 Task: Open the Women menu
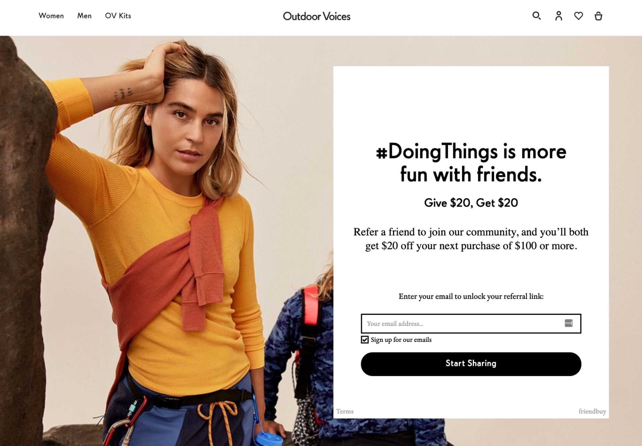click(51, 16)
